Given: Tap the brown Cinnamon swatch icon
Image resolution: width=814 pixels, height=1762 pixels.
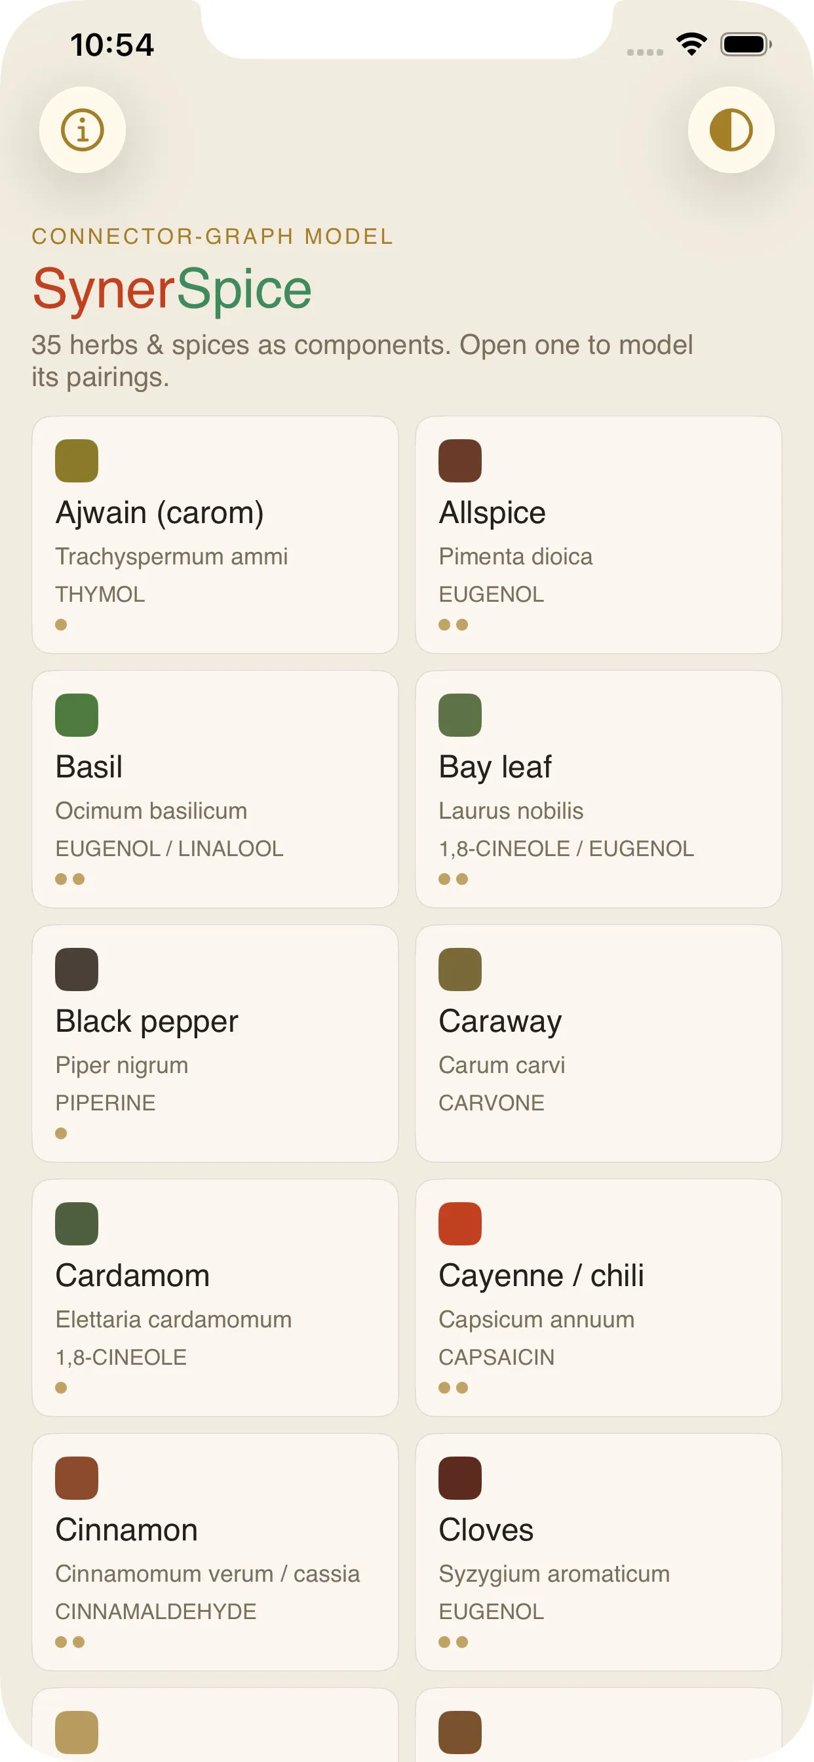Looking at the screenshot, I should [77, 1478].
